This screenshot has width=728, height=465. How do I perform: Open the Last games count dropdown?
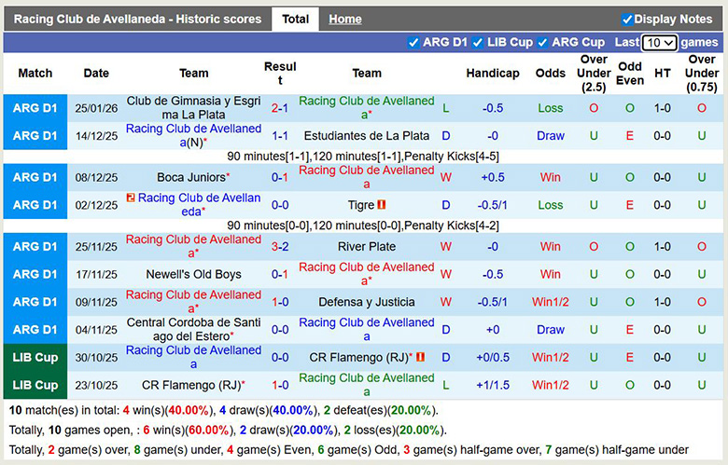[659, 43]
